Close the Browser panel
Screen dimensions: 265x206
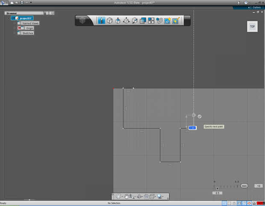tap(53, 13)
